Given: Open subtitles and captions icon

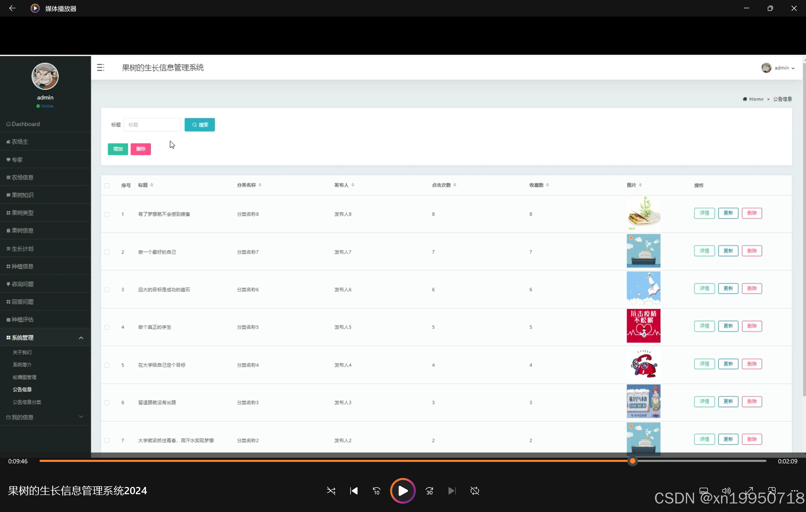Looking at the screenshot, I should [x=704, y=491].
